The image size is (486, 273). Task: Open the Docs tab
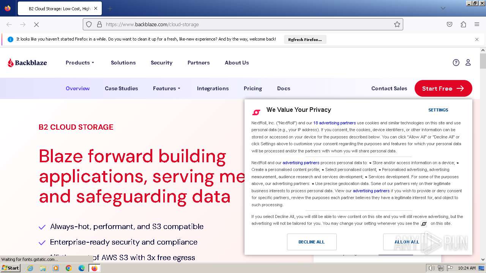[284, 88]
